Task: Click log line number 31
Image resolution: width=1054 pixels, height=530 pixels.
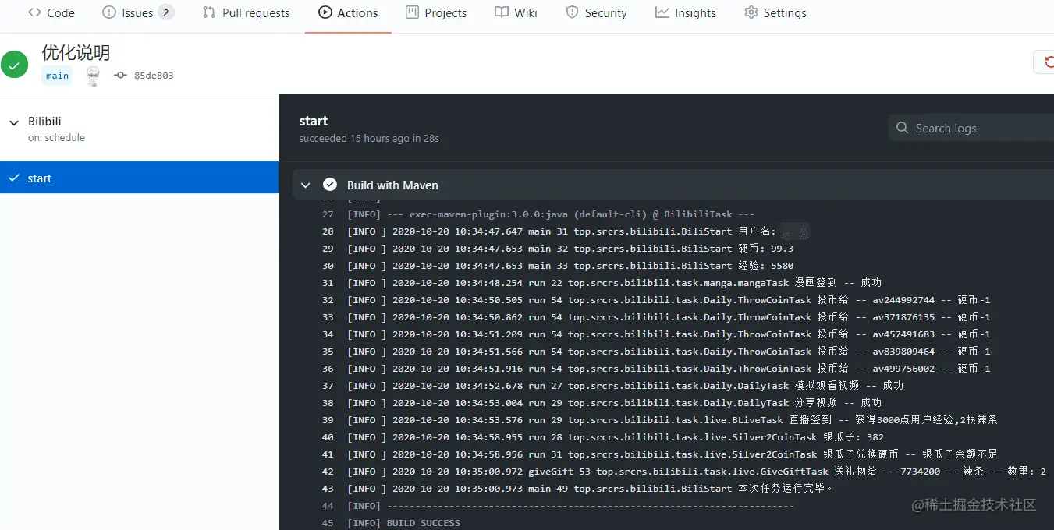Action: [328, 283]
